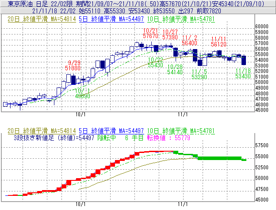Select upper chart legend '20日 終値平滑 MA=54814'
The height and width of the screenshot is (210, 276).
[x=42, y=19]
